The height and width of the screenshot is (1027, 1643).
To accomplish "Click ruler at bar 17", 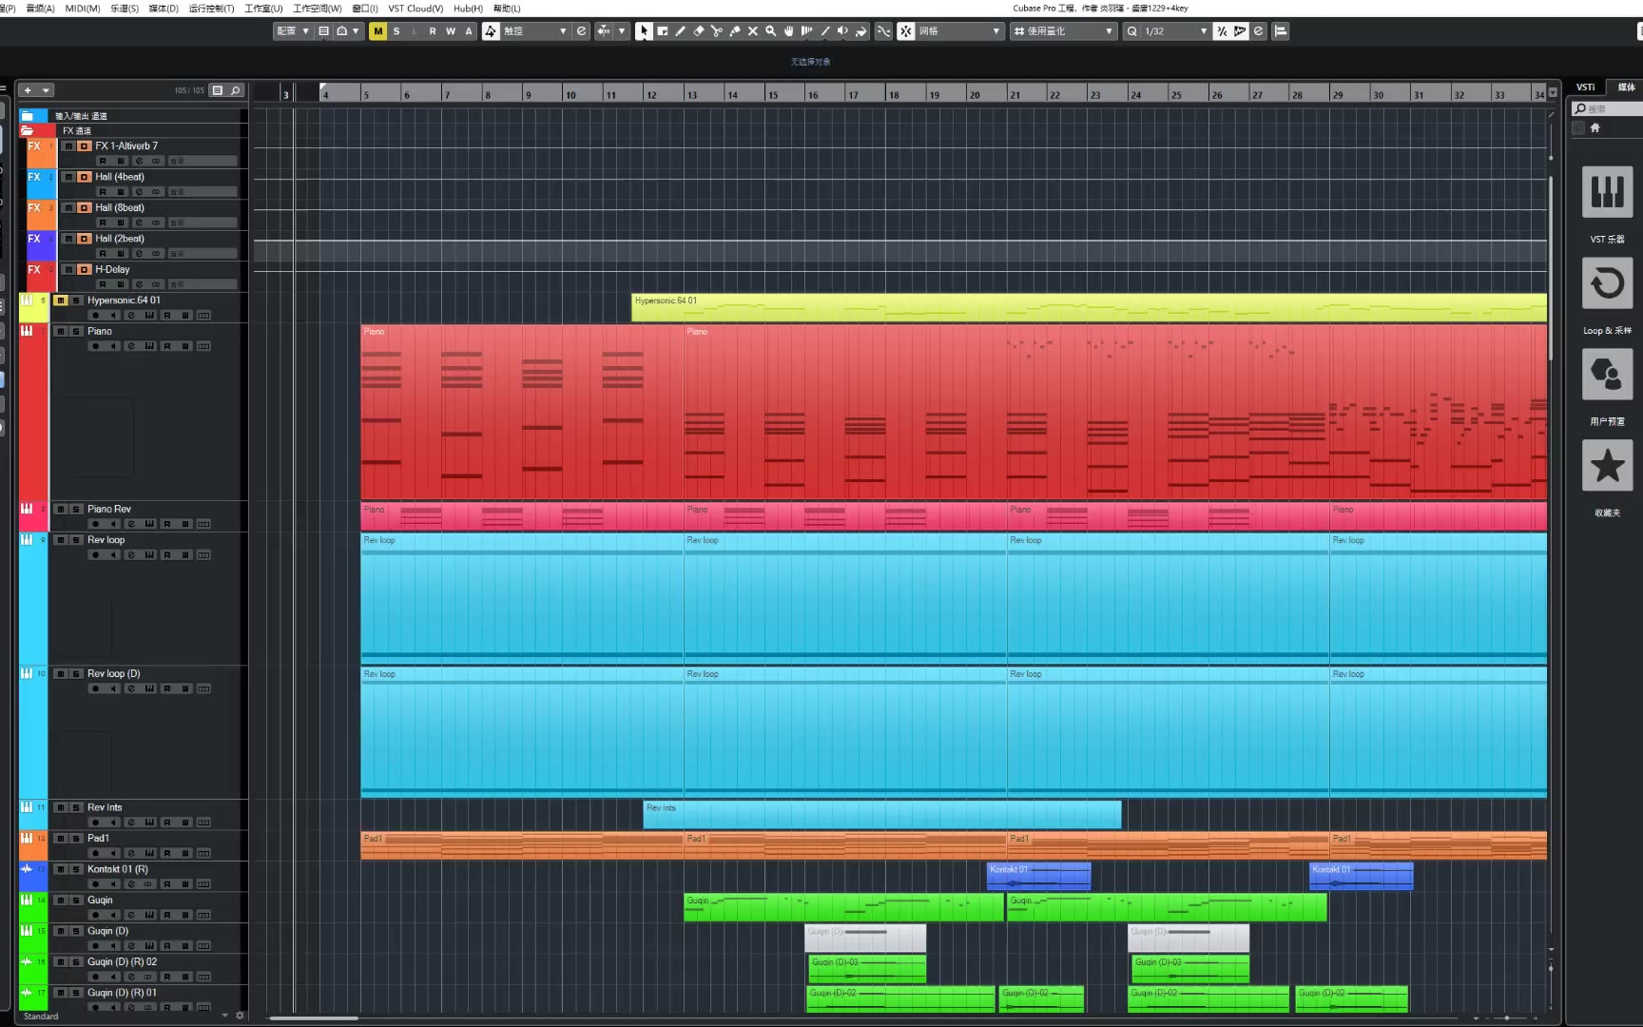I will click(854, 93).
